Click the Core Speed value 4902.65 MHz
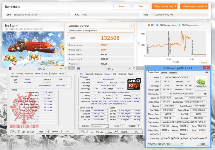The image size is (215, 150). point(99,111)
